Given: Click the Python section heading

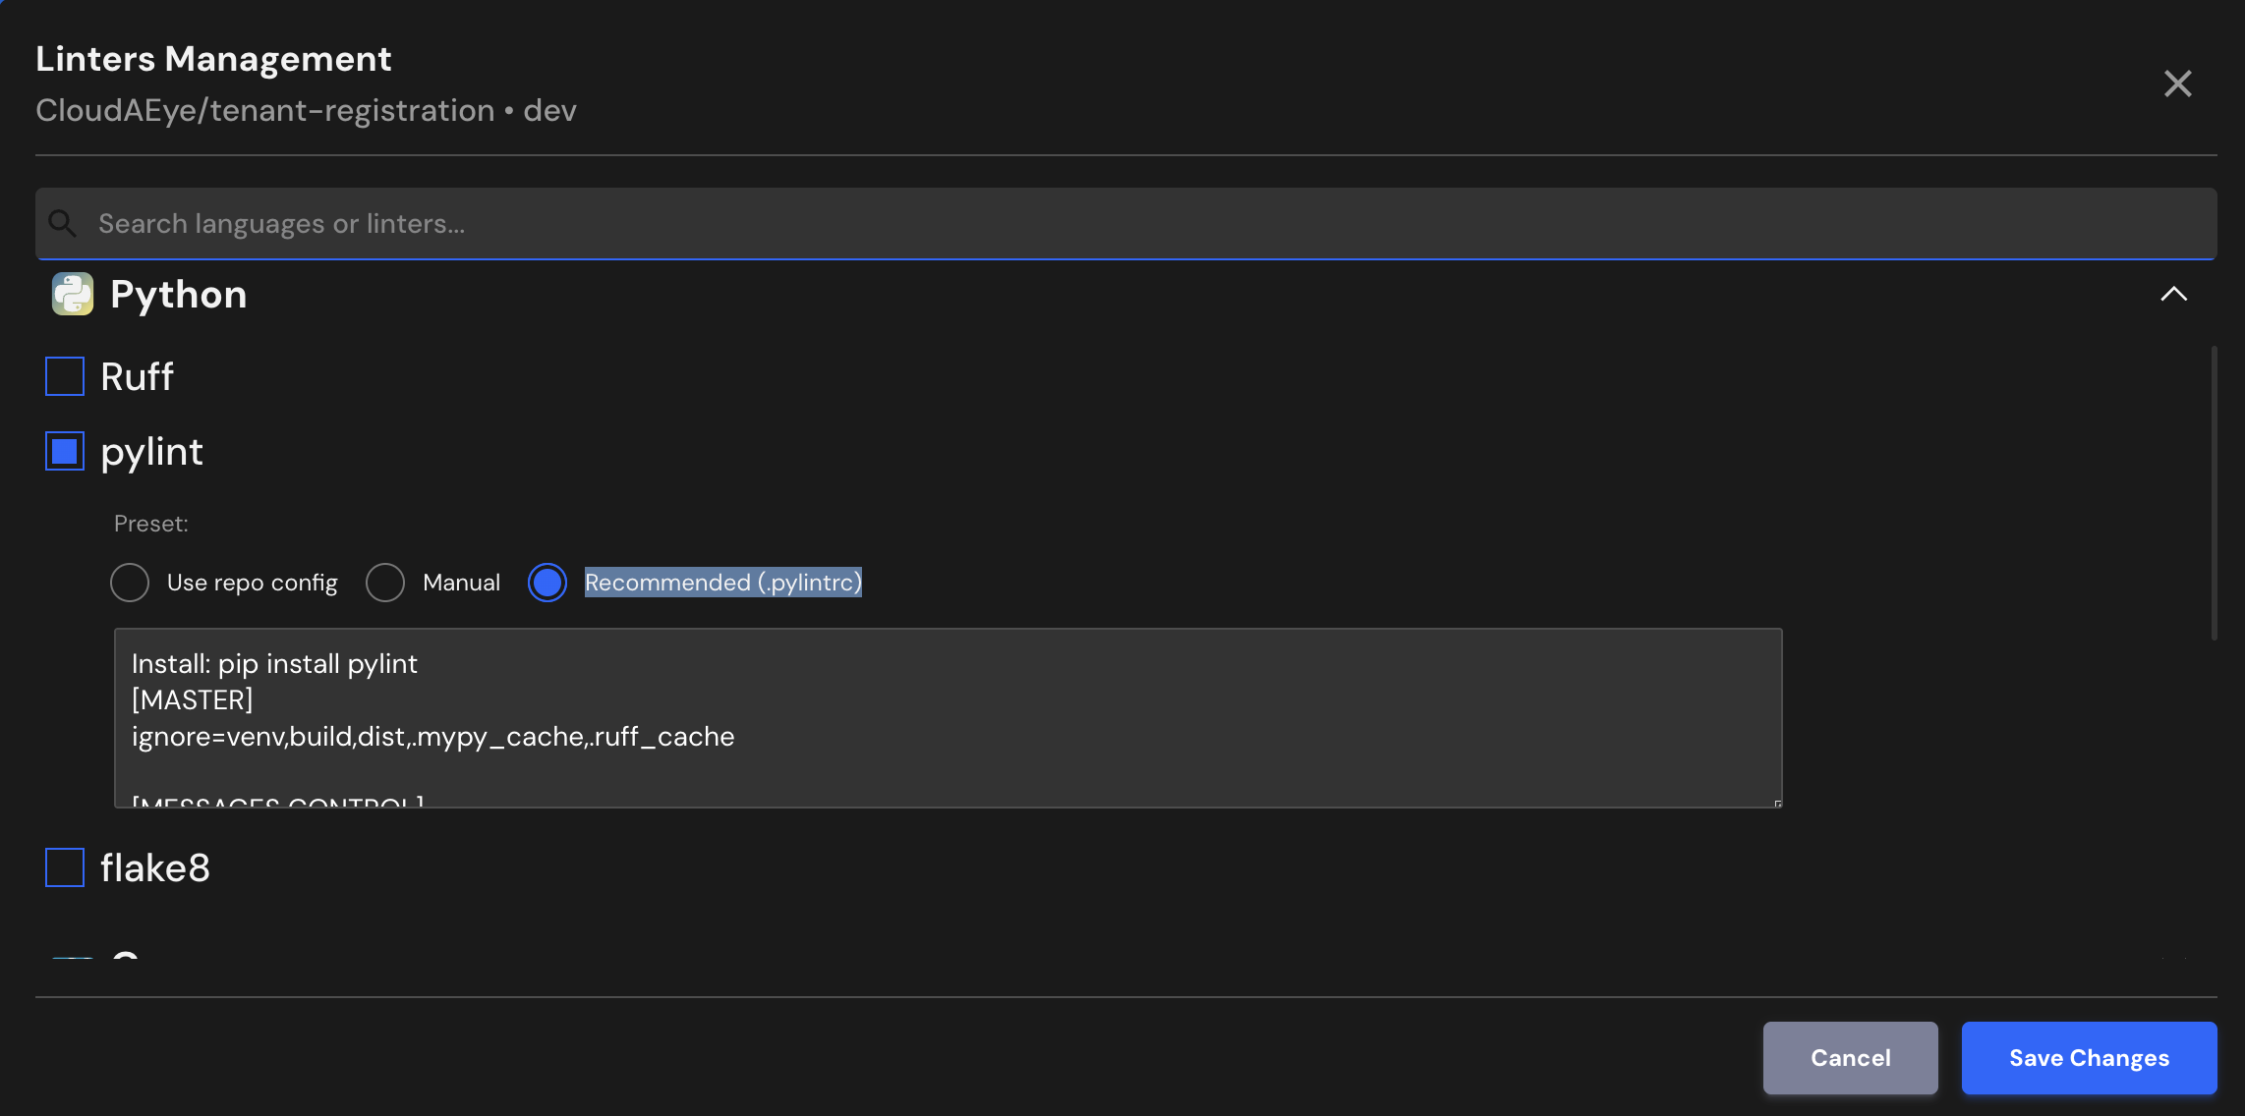Looking at the screenshot, I should (x=179, y=294).
